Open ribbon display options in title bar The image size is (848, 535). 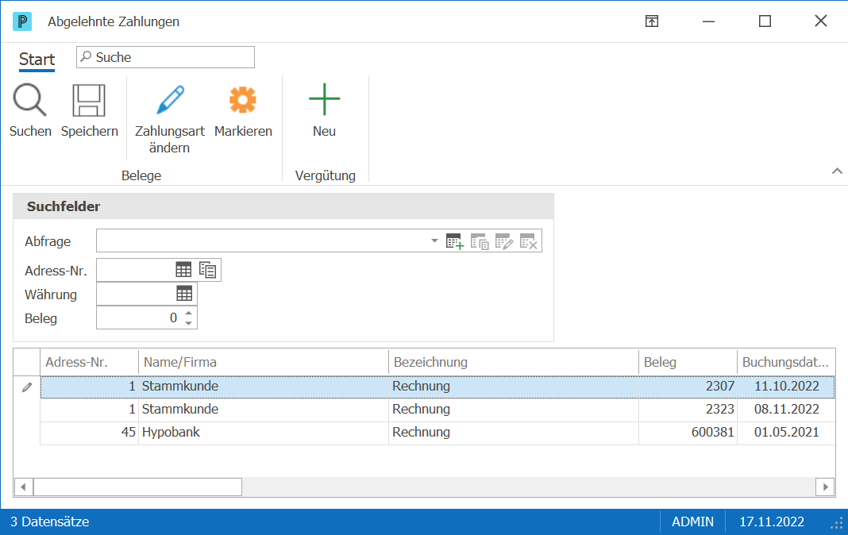coord(652,21)
